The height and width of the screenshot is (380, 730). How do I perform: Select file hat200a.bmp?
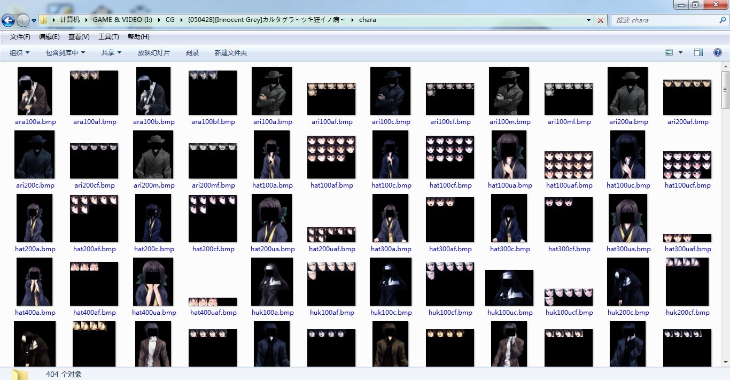35,218
